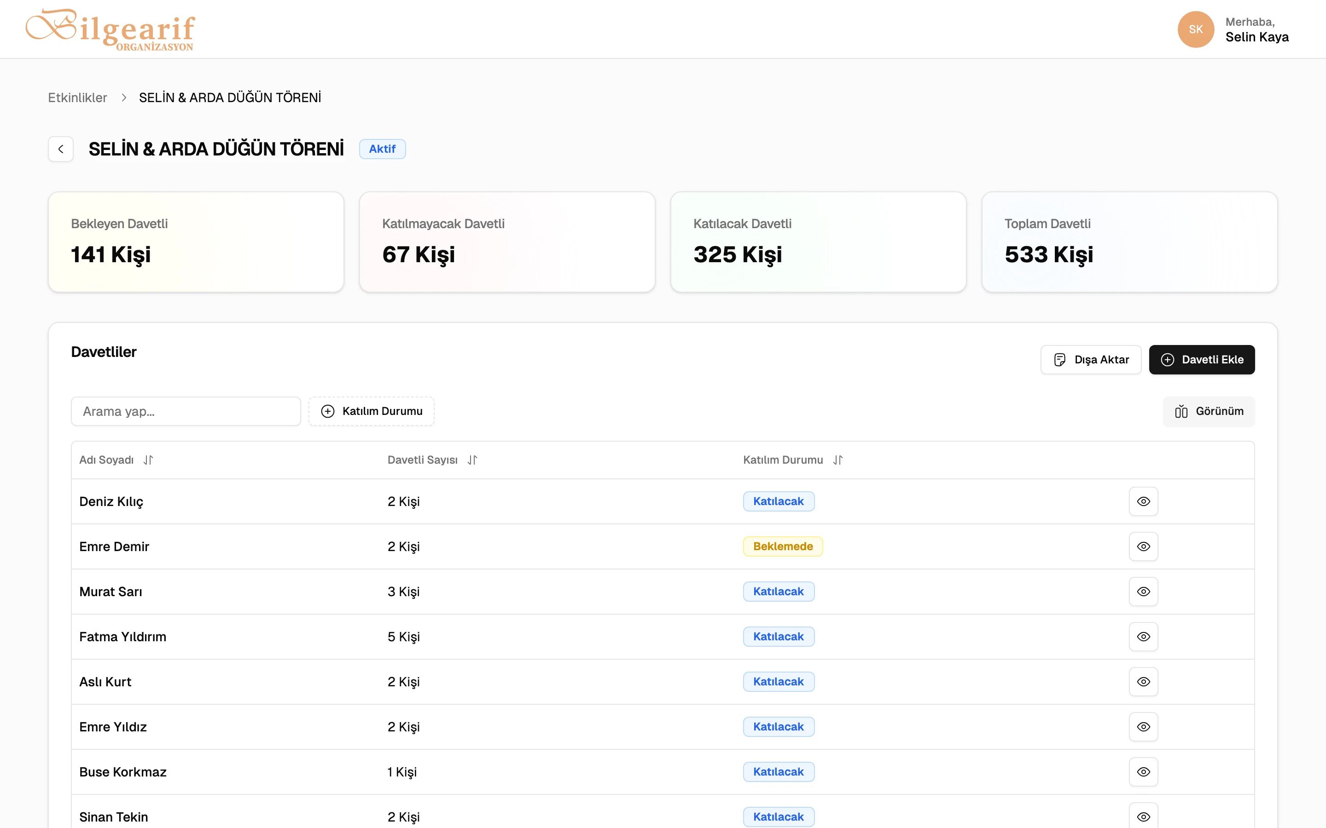Click the Aktif status badge
Image resolution: width=1326 pixels, height=828 pixels.
point(382,149)
